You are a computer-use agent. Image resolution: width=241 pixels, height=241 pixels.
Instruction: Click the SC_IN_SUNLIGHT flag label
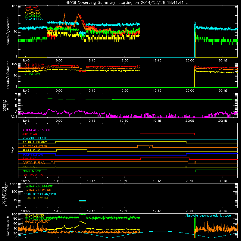tap(35, 142)
